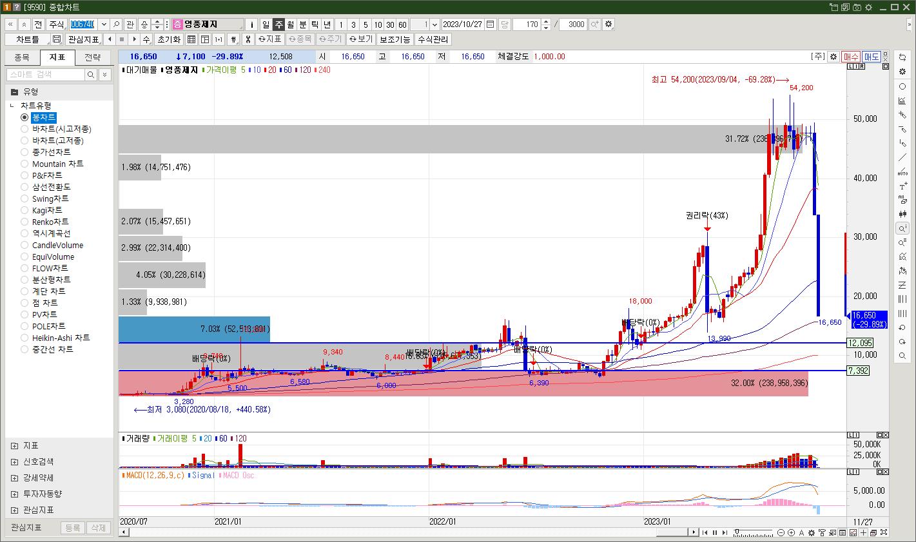The height and width of the screenshot is (542, 916).
Task: Open the stock code dropdown arrow
Action: pos(103,24)
